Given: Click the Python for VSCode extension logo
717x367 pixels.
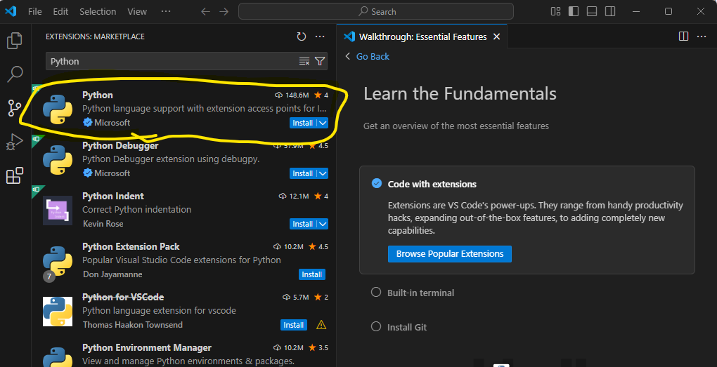Looking at the screenshot, I should tap(58, 312).
